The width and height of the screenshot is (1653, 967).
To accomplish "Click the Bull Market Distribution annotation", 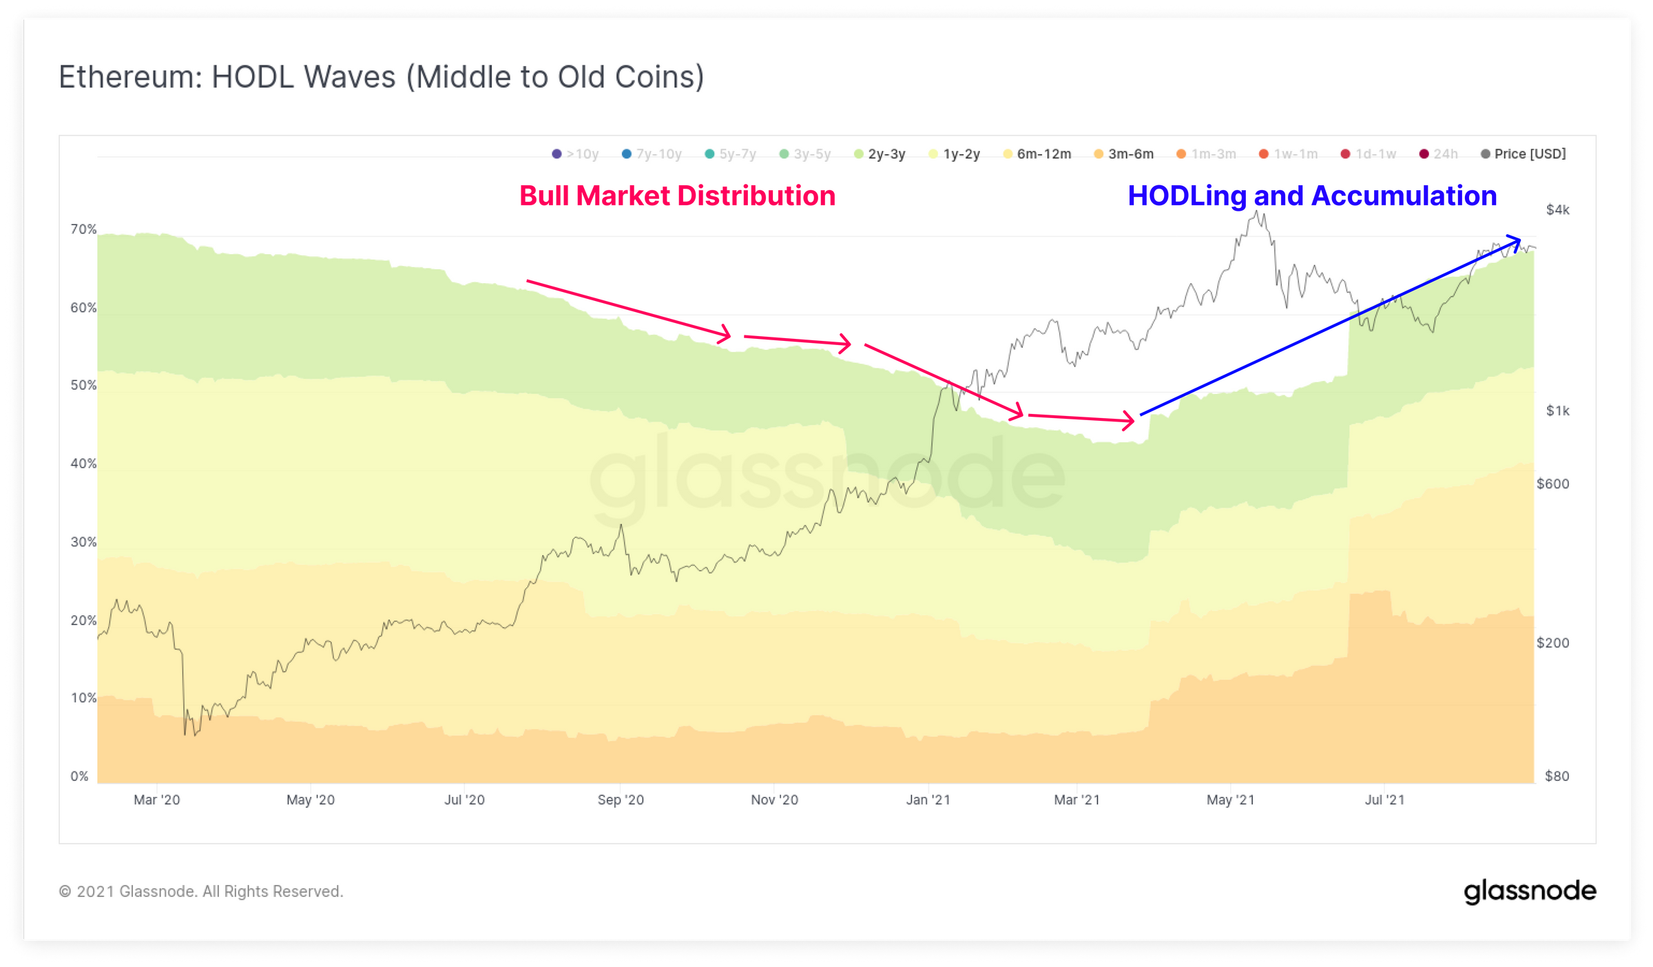I will (x=677, y=196).
